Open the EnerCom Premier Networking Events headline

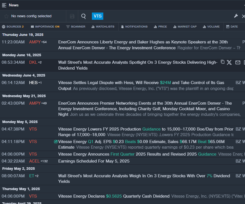145,109
